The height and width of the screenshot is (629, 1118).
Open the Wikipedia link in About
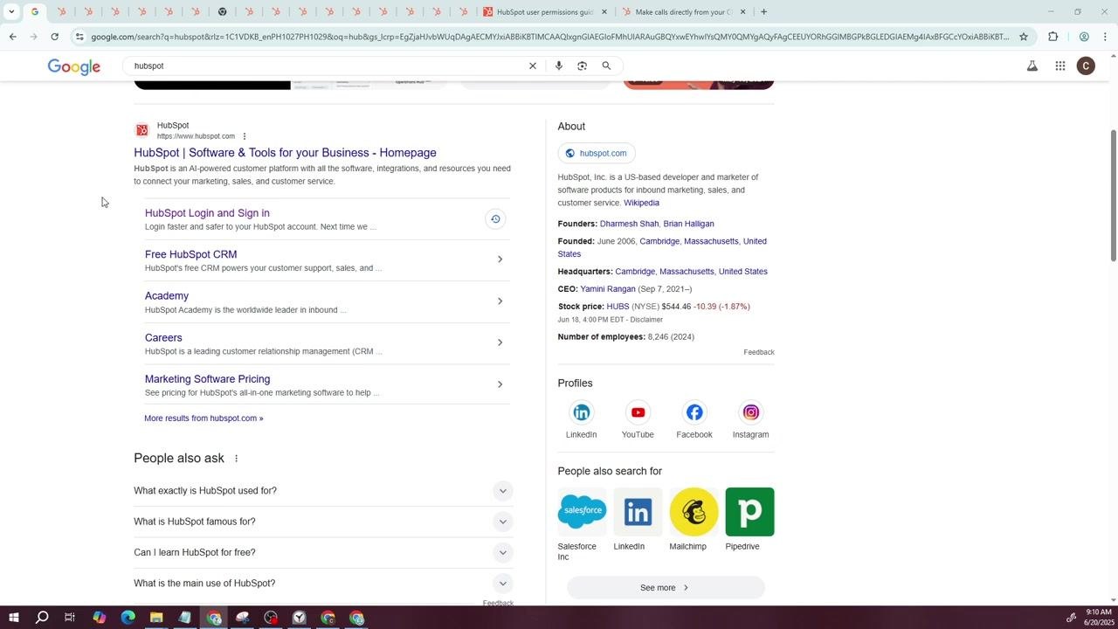[641, 203]
